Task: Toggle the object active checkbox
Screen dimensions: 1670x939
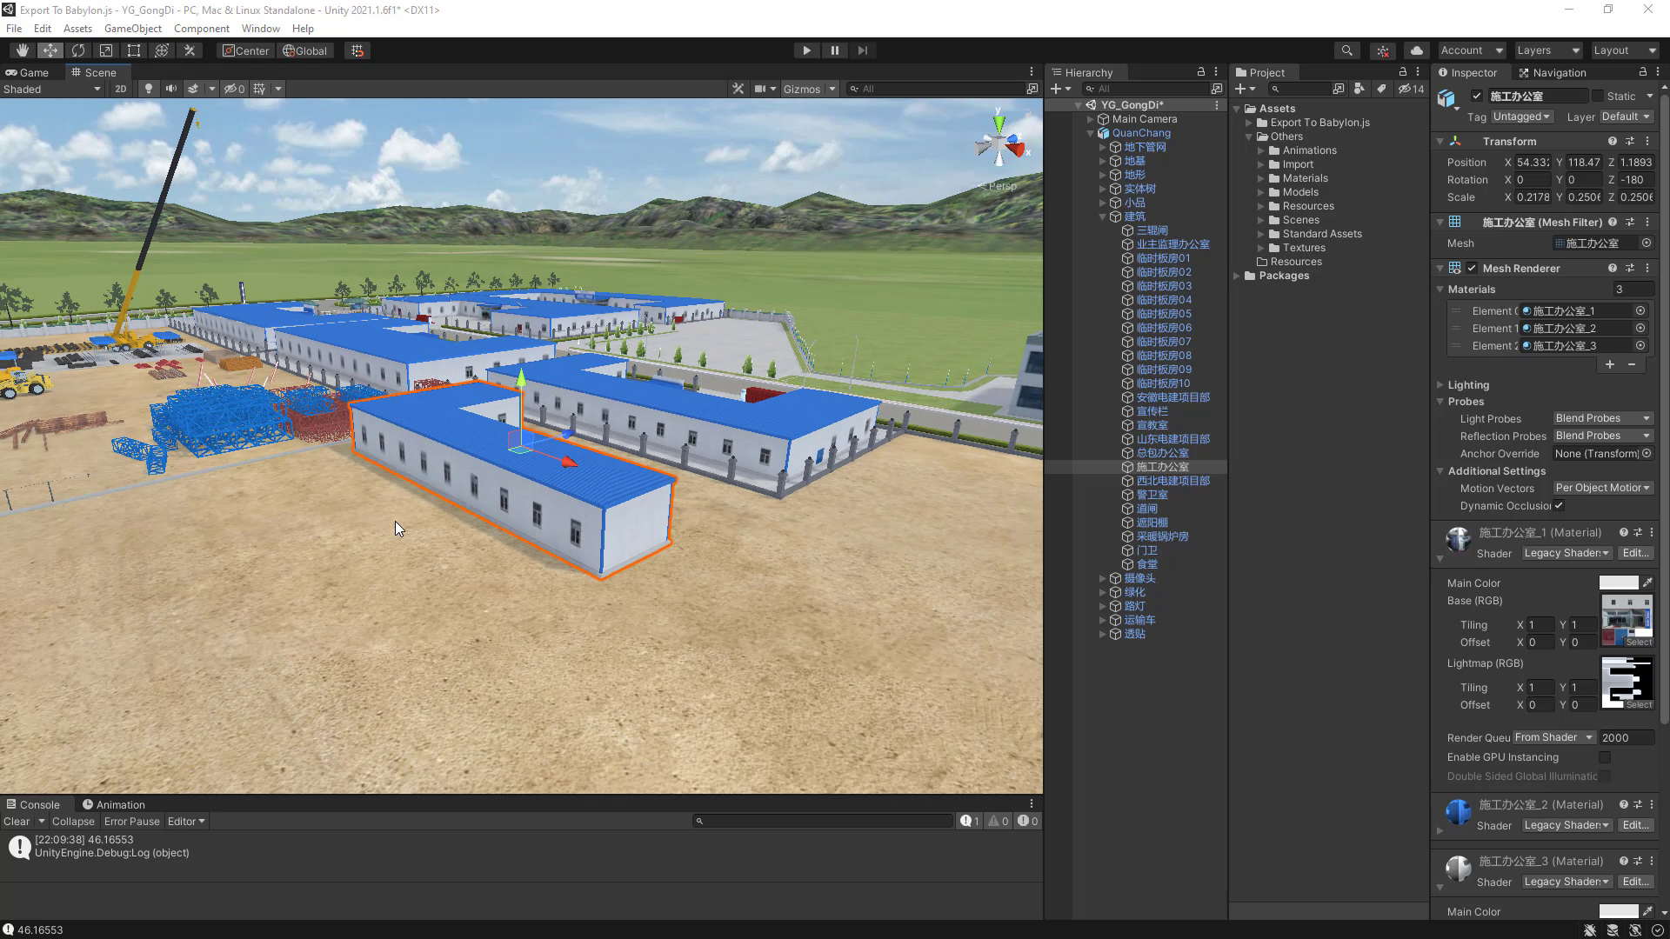Action: click(1477, 97)
